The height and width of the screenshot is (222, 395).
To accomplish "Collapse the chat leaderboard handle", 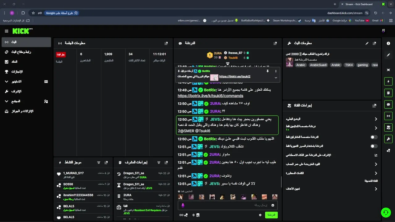I will click(228, 64).
